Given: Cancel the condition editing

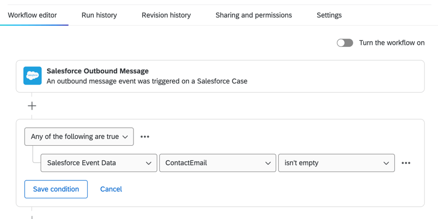Looking at the screenshot, I should click(111, 189).
